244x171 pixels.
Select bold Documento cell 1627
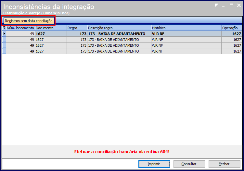point(51,34)
